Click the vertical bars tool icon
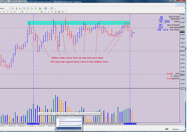Viewport: 187px width, 132px height. point(56,12)
